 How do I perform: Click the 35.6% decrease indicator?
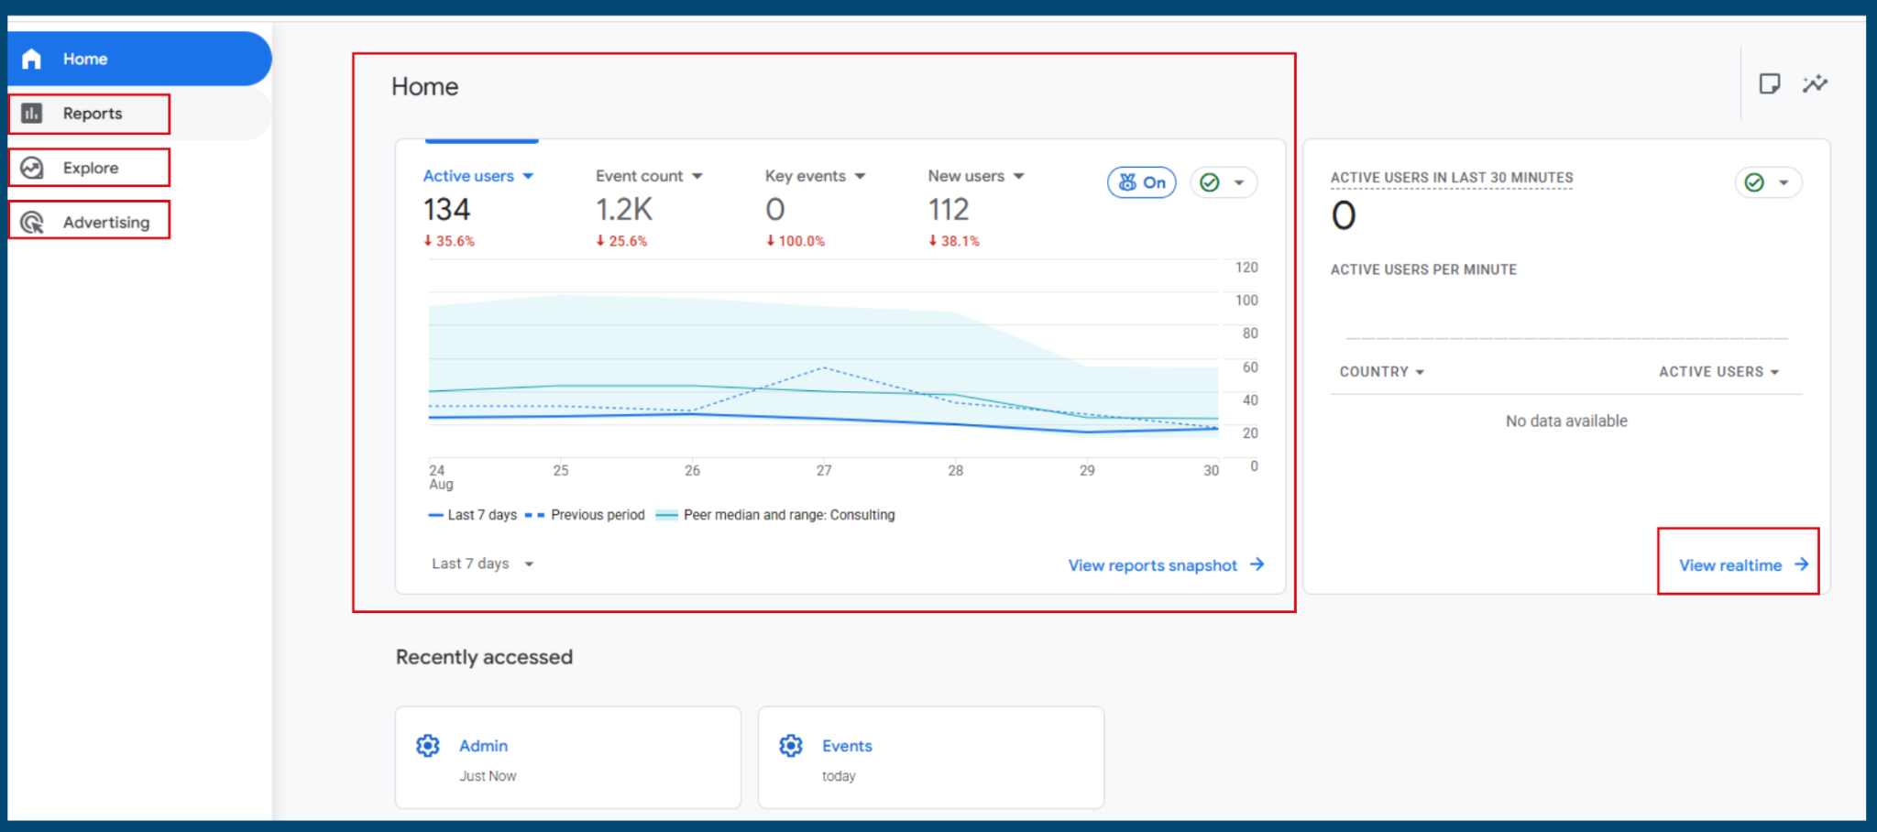[x=449, y=241]
